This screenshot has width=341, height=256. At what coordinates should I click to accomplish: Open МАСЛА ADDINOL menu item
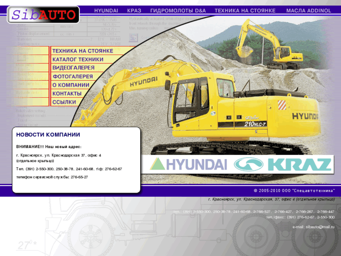tap(309, 11)
